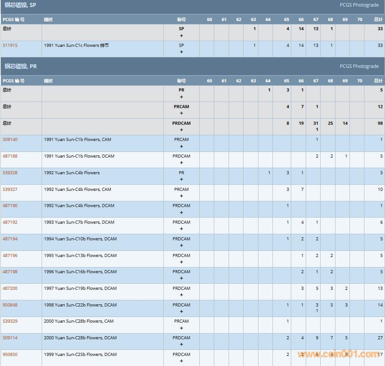The image size is (385, 366).
Task: Expand plus under PRCAM total row
Action: pyautogui.click(x=181, y=113)
